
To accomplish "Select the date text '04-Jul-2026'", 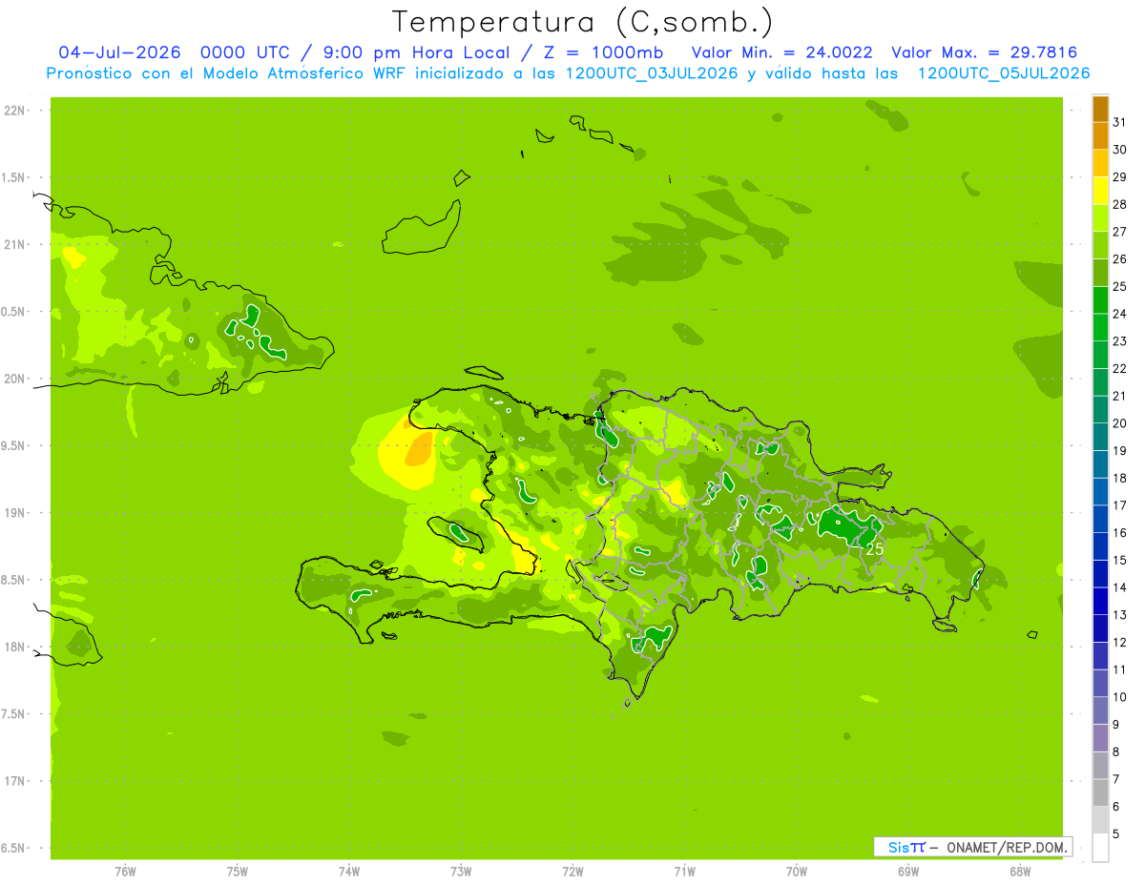I will [120, 52].
